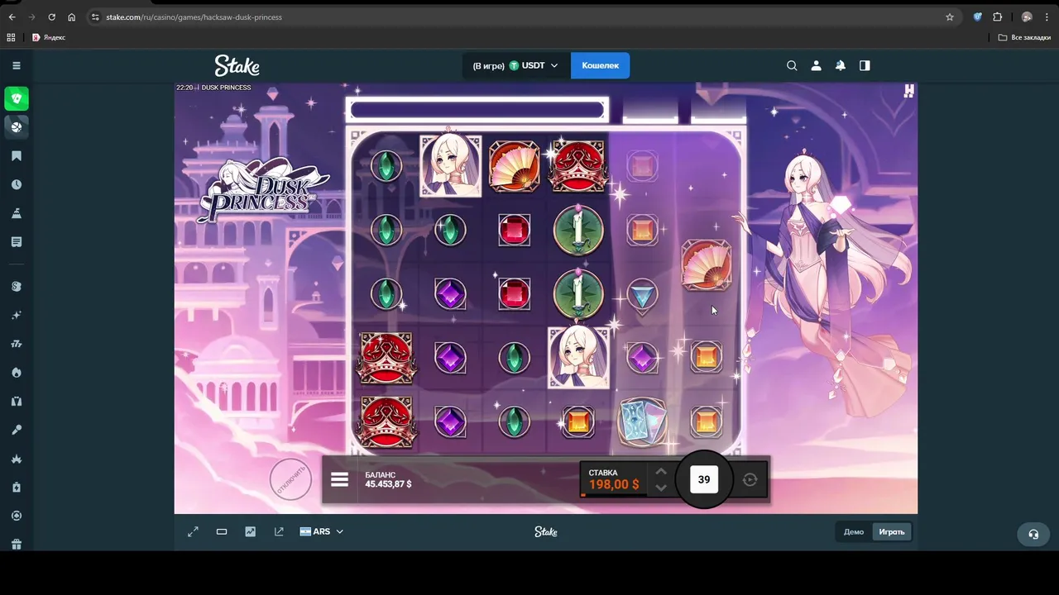1059x595 pixels.
Task: Click the СТАВКА 198,00 $ bet field
Action: [615, 479]
